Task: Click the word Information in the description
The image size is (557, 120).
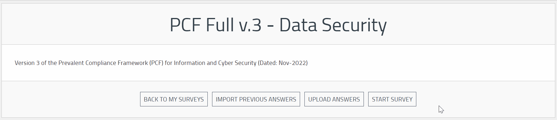Action: click(189, 63)
